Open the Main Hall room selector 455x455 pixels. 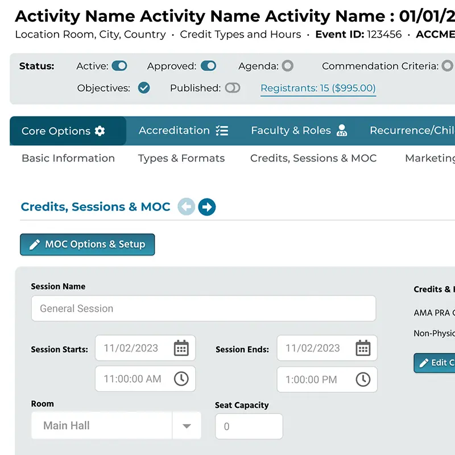pyautogui.click(x=102, y=426)
